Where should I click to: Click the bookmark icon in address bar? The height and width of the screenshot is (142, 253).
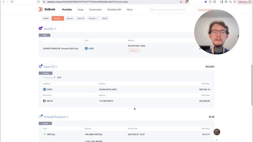pyautogui.click(x=38, y=2)
